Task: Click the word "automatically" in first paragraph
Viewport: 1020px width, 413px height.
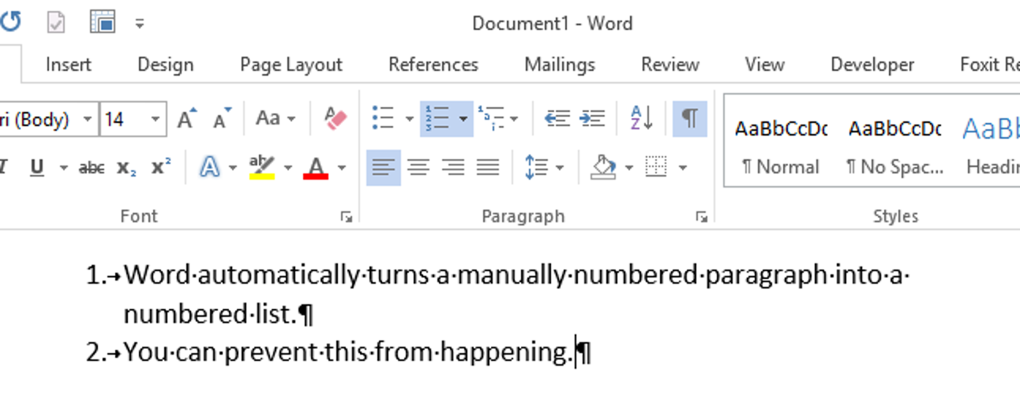Action: click(278, 276)
